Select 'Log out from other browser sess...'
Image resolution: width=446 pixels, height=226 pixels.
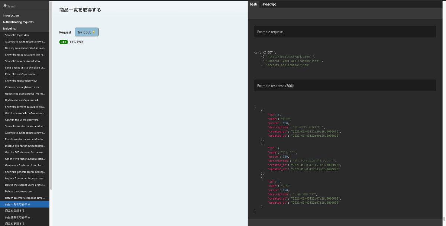pyautogui.click(x=25, y=178)
